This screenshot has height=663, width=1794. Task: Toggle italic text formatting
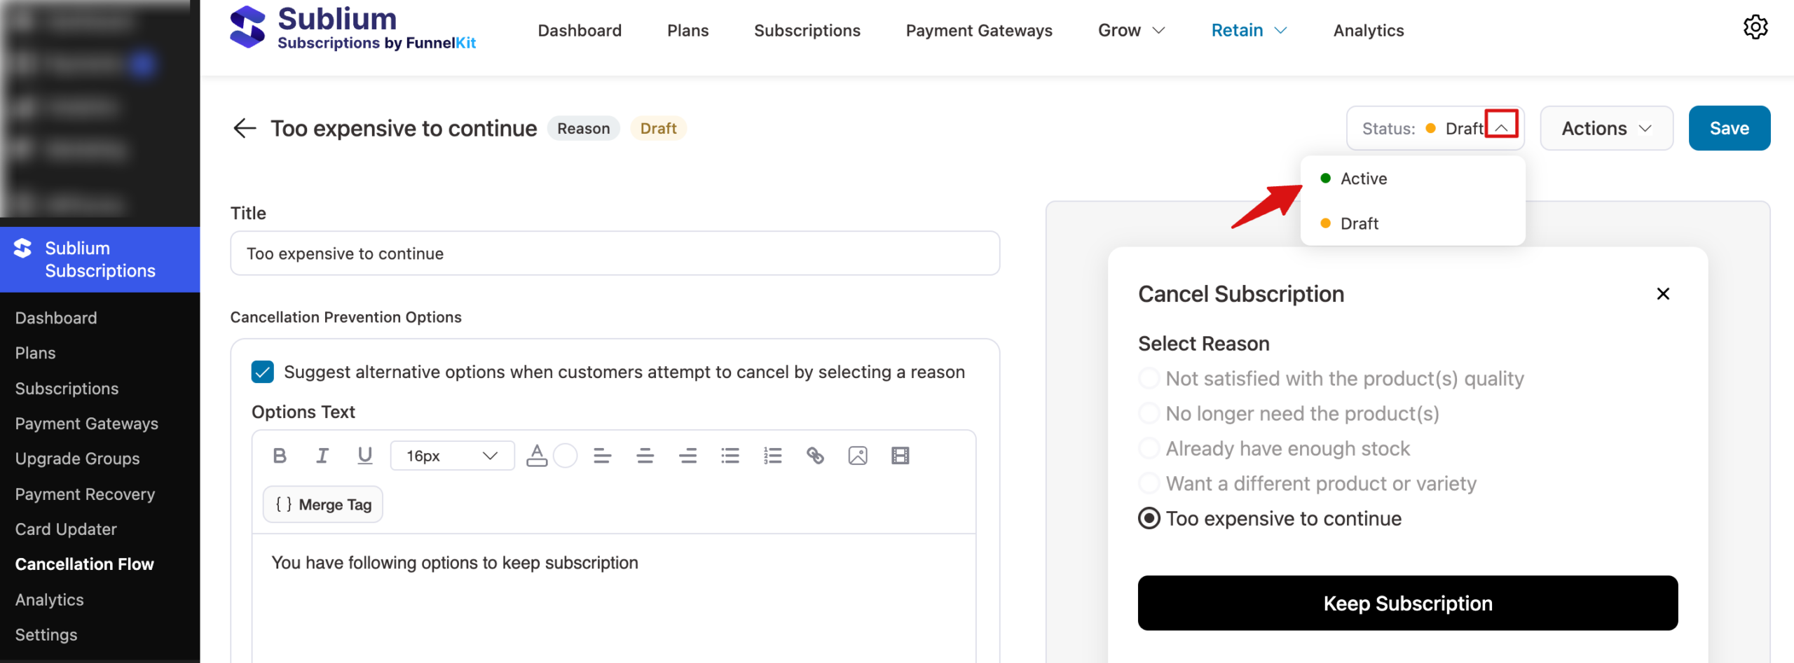[x=322, y=456]
